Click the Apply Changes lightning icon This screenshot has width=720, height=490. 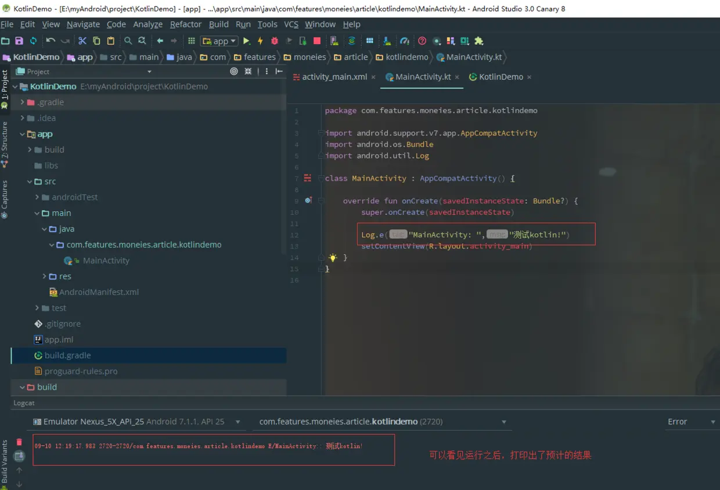[260, 41]
